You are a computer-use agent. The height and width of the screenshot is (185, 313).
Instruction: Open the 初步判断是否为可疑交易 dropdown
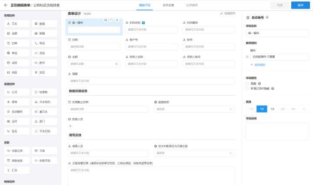pyautogui.click(x=194, y=153)
